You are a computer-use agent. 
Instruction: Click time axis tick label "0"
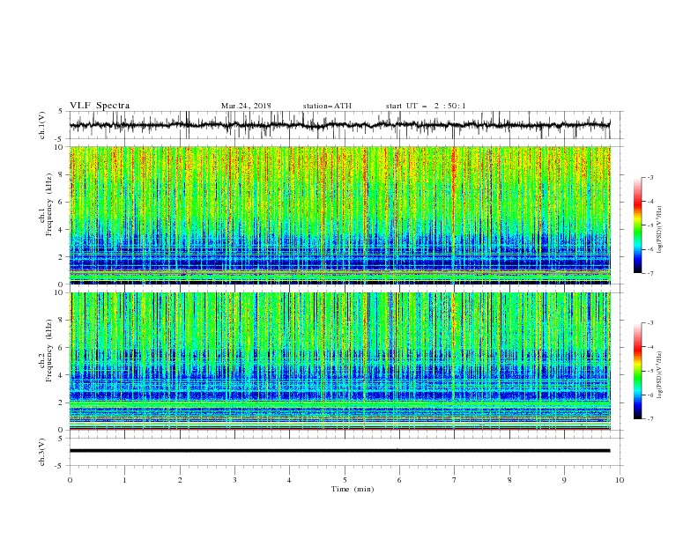click(x=70, y=480)
